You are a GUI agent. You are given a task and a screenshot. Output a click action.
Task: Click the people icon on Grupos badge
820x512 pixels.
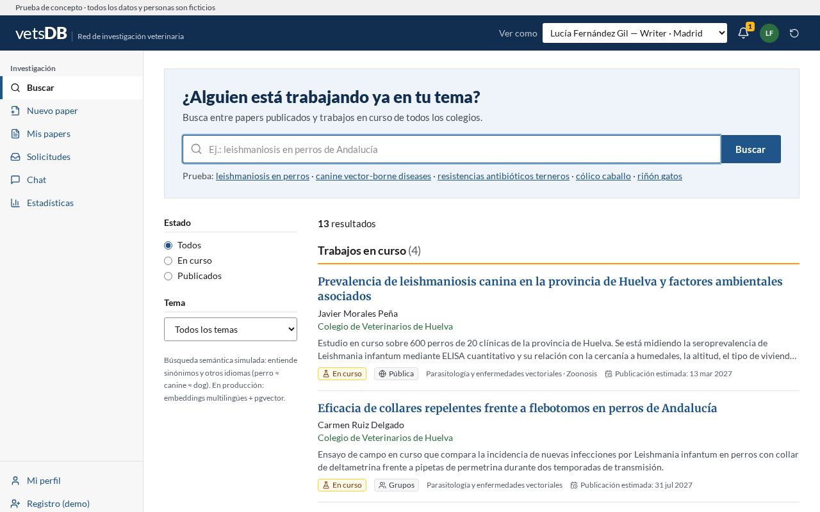(x=382, y=485)
